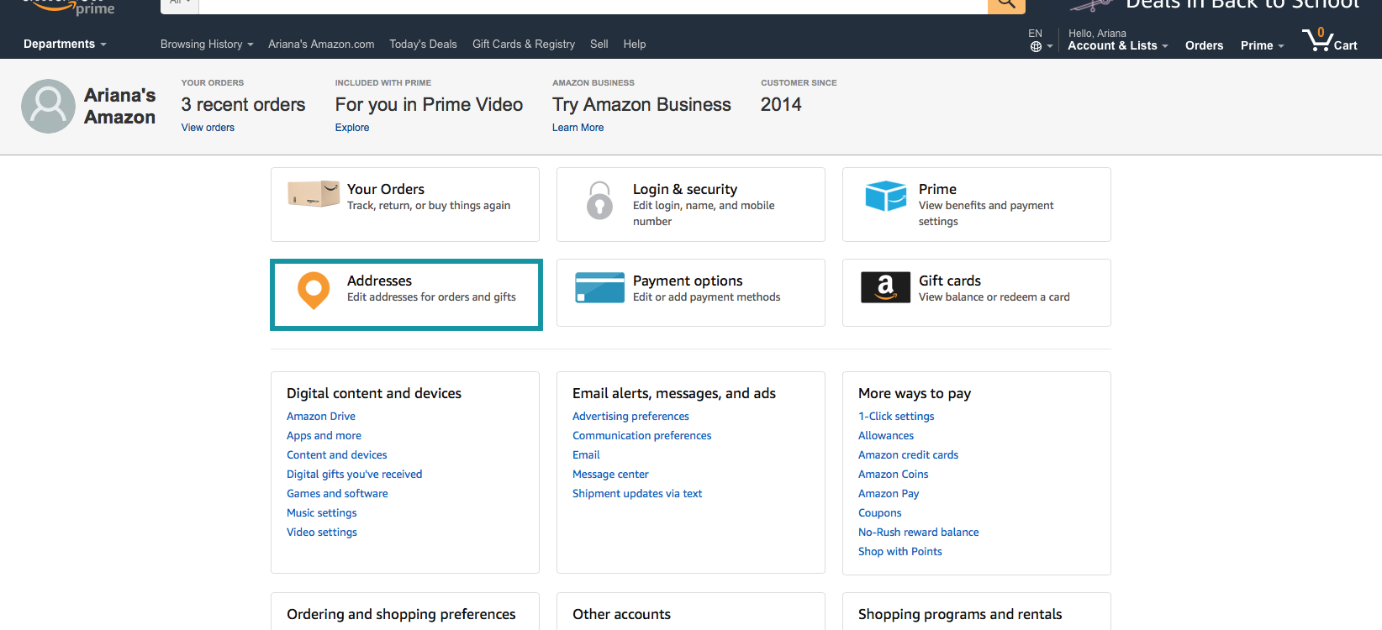This screenshot has height=630, width=1382.
Task: Open the Prime card title
Action: [937, 189]
